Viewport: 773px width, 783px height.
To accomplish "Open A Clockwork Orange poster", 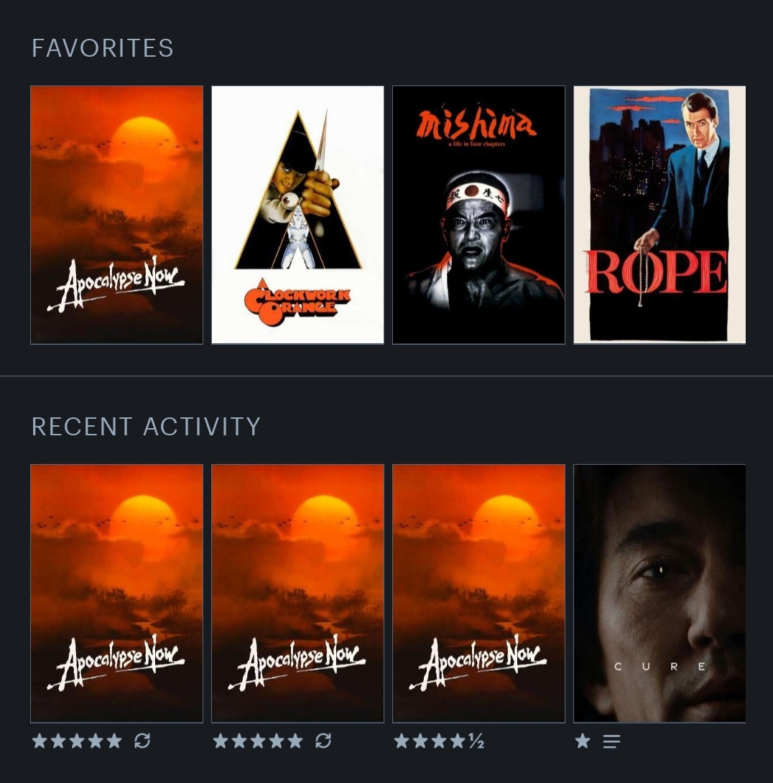I will pos(297,215).
